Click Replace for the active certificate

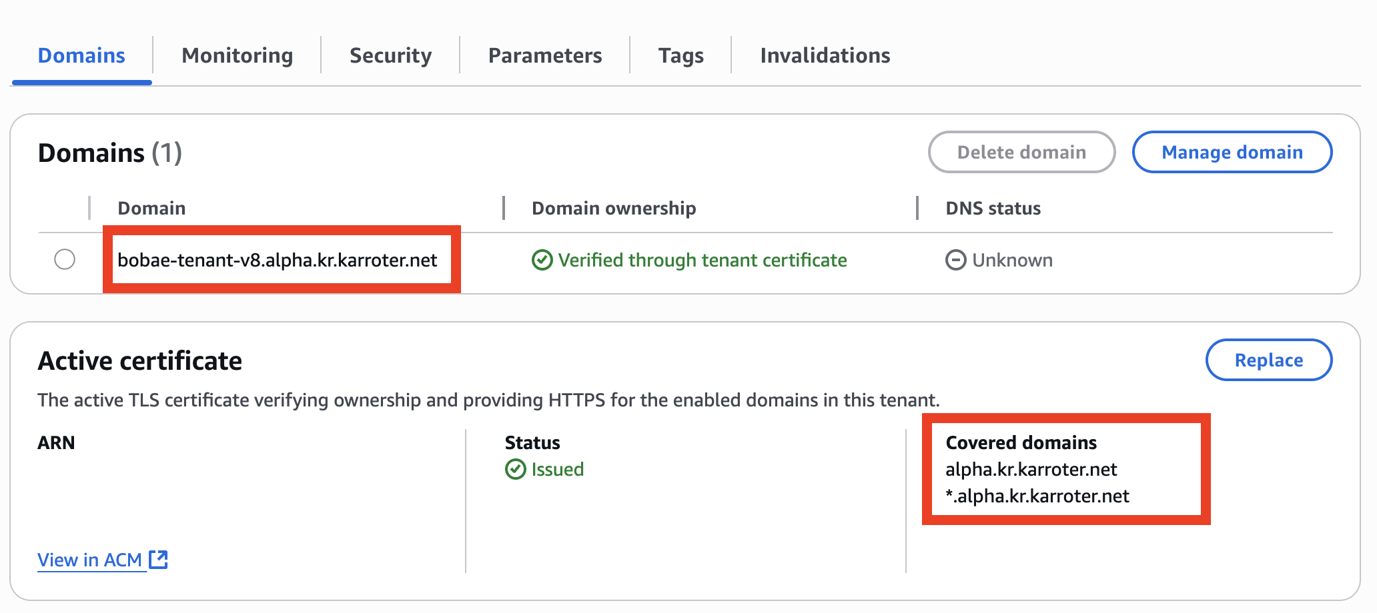pyautogui.click(x=1269, y=360)
